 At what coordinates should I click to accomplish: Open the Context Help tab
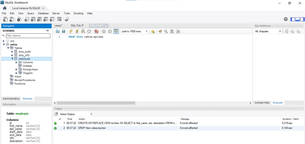(262, 103)
